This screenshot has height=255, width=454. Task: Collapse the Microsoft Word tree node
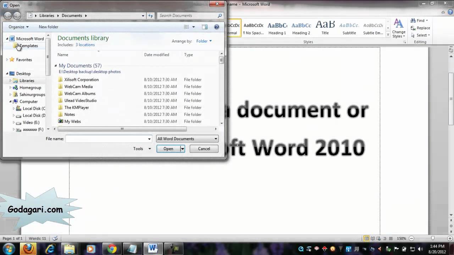[x=7, y=39]
